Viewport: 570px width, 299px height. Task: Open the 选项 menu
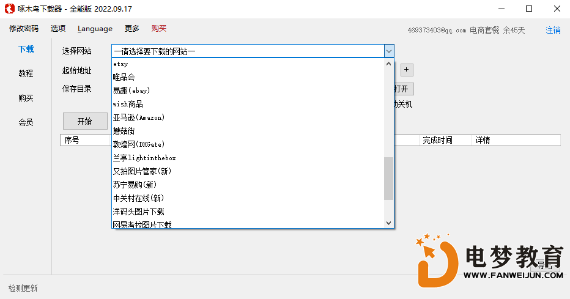[x=58, y=29]
